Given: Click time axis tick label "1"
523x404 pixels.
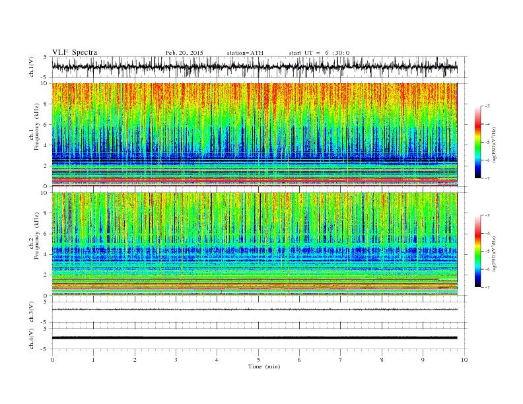Looking at the screenshot, I should pyautogui.click(x=93, y=360).
